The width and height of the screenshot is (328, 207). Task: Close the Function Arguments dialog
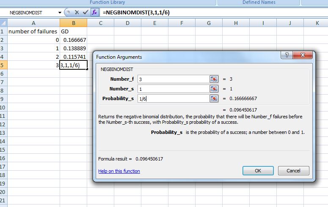(302, 55)
